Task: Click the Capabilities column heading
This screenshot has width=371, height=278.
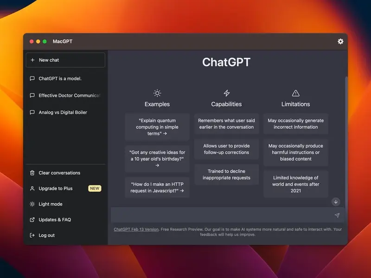Action: [x=226, y=104]
